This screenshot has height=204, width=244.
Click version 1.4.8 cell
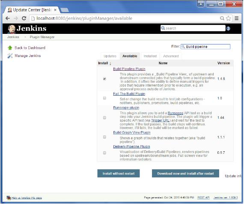coord(221,79)
